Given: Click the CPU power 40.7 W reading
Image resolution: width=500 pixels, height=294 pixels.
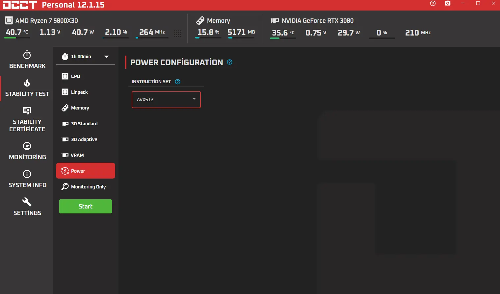Looking at the screenshot, I should [83, 32].
